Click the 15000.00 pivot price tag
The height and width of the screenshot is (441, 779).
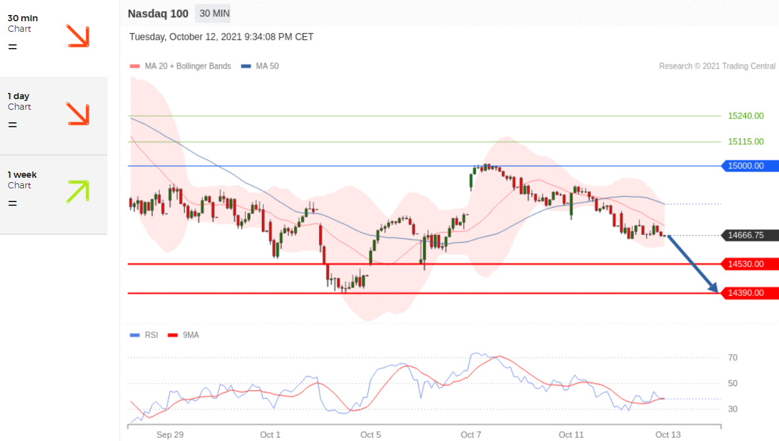[x=750, y=166]
